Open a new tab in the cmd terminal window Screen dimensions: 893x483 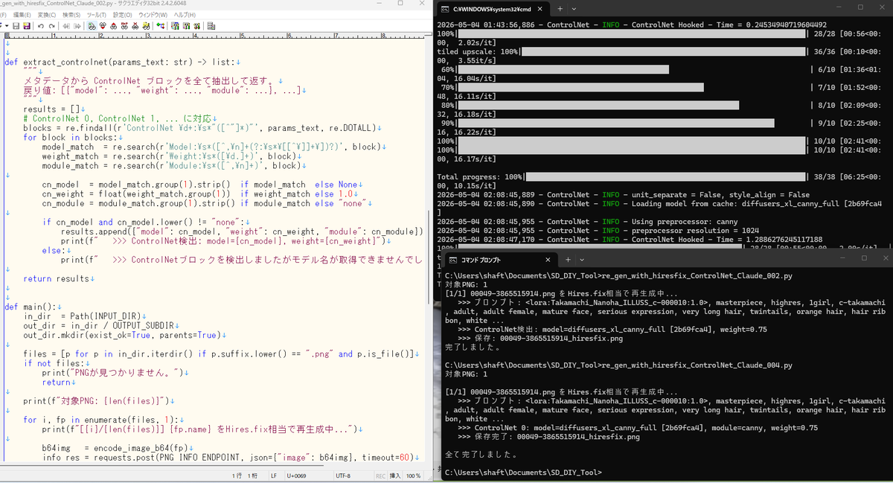click(562, 9)
